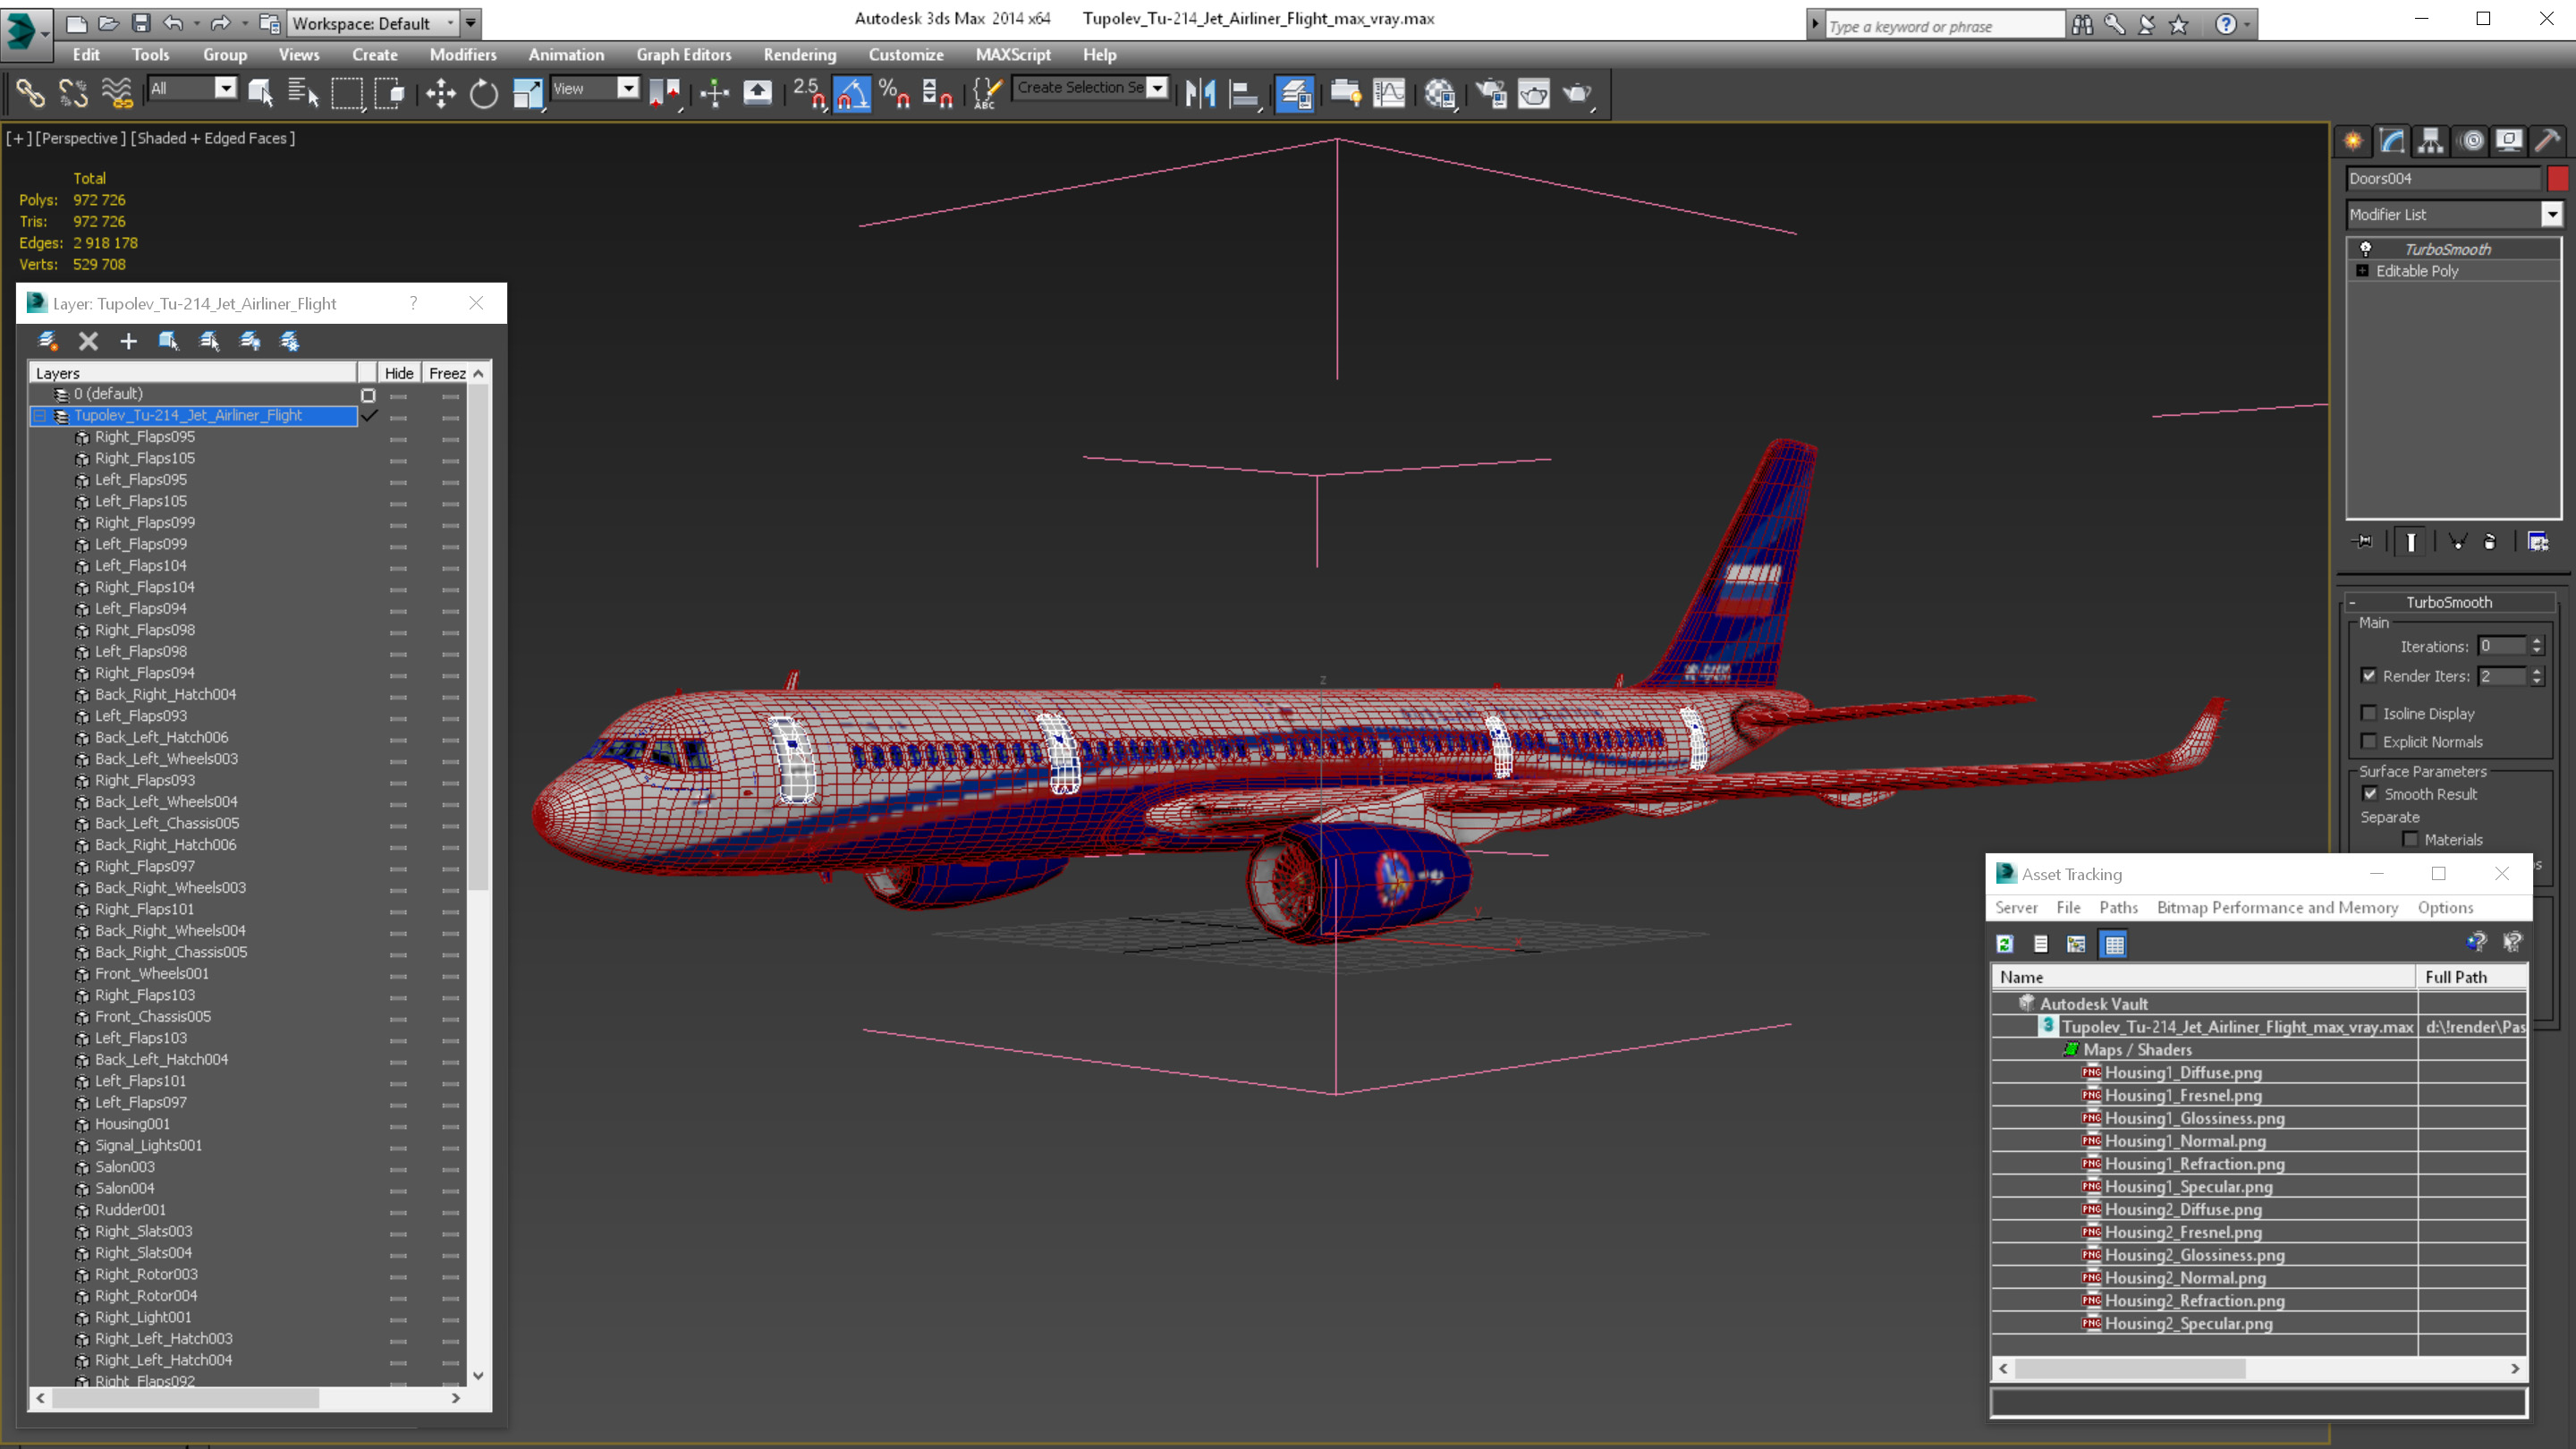Click Pin Stack icon in modifier panel
Image resolution: width=2576 pixels, height=1449 pixels.
2363,541
